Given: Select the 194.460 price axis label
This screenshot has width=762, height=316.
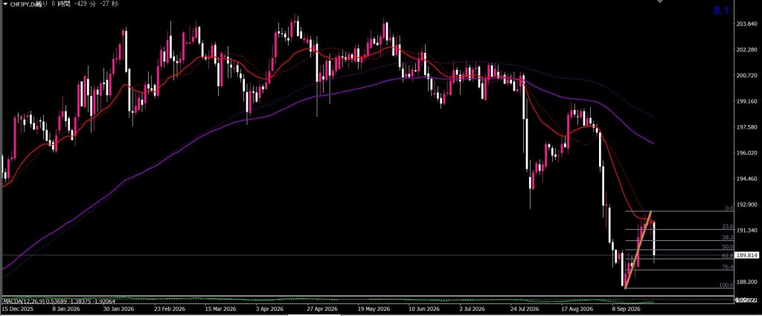Looking at the screenshot, I should pyautogui.click(x=747, y=178).
